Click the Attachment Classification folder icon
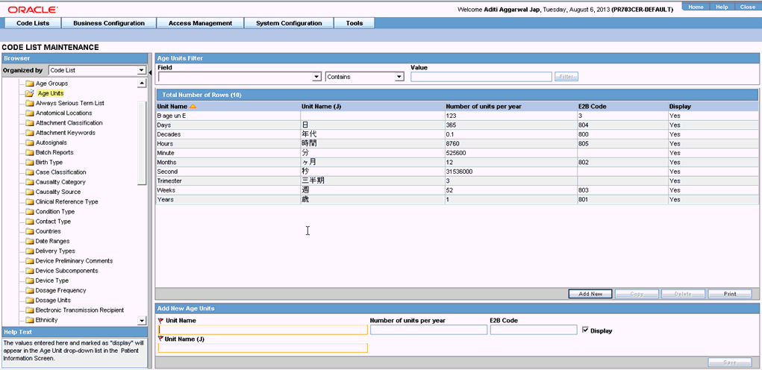The width and height of the screenshot is (762, 370). (29, 123)
